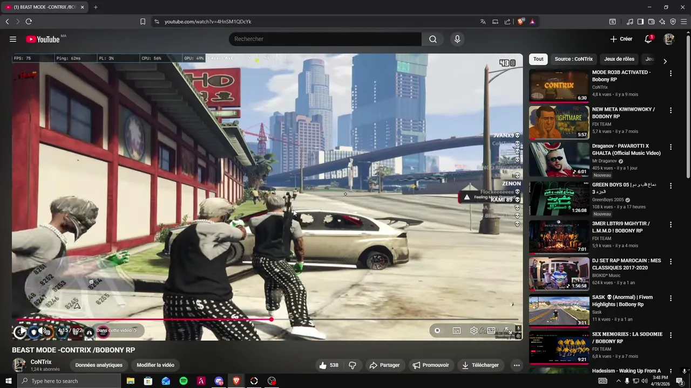Go back to the previous page
691x388 pixels.
[7, 22]
